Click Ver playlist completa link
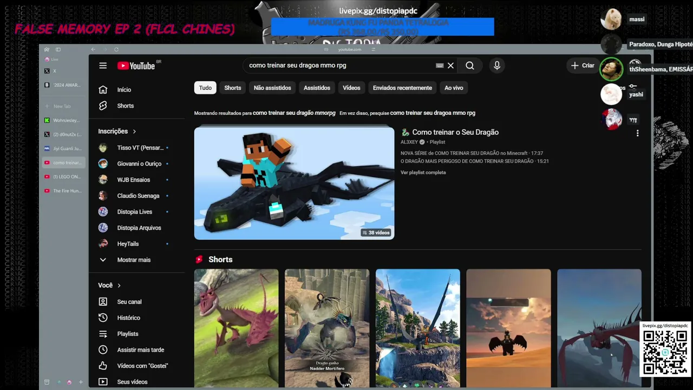693x390 pixels. click(423, 173)
